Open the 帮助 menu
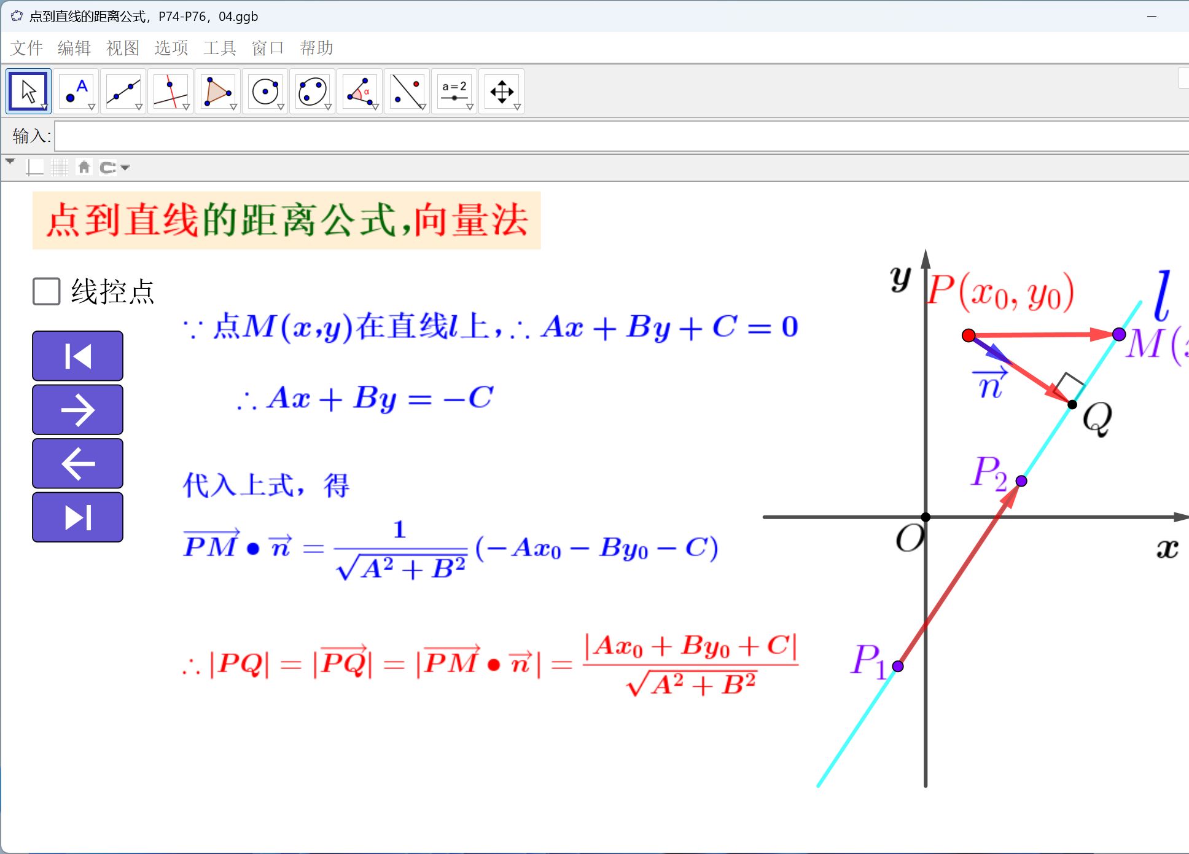The width and height of the screenshot is (1189, 854). (x=316, y=48)
